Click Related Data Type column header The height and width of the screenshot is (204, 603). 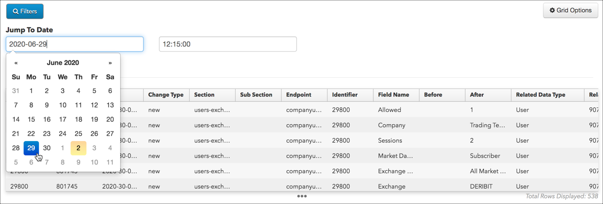pyautogui.click(x=547, y=95)
